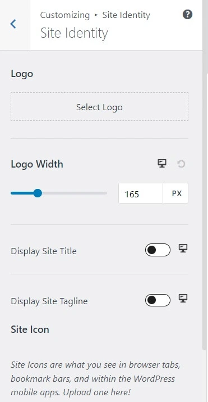Image resolution: width=208 pixels, height=402 pixels.
Task: Change the PX unit selector
Action: pos(175,193)
